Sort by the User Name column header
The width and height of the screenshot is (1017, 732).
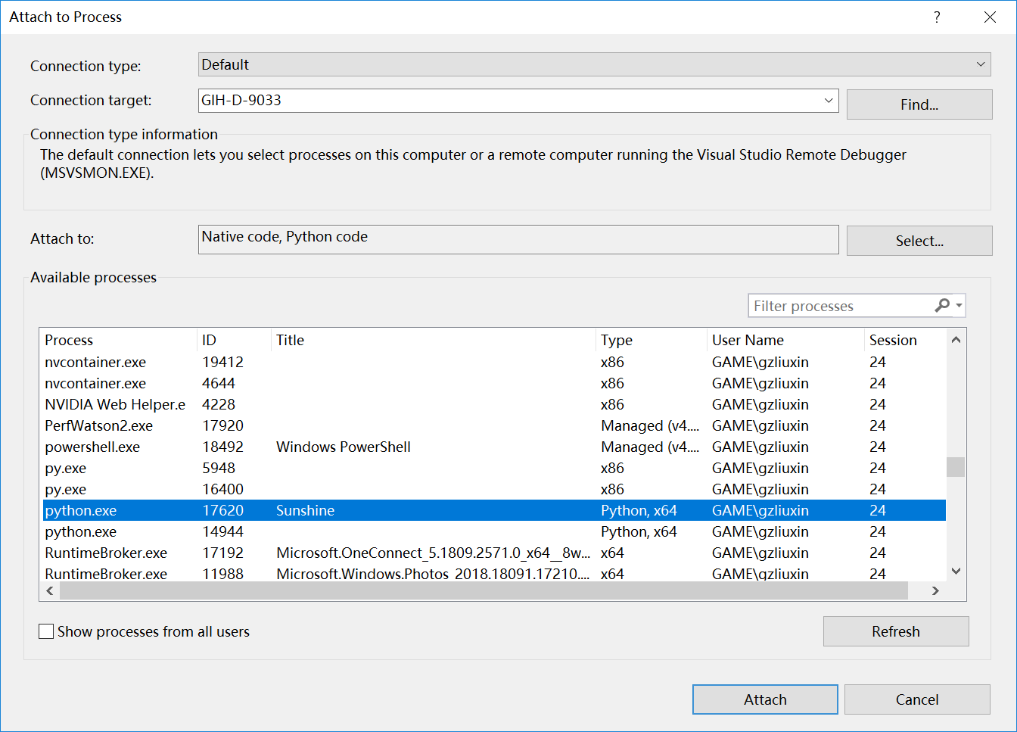coord(785,340)
